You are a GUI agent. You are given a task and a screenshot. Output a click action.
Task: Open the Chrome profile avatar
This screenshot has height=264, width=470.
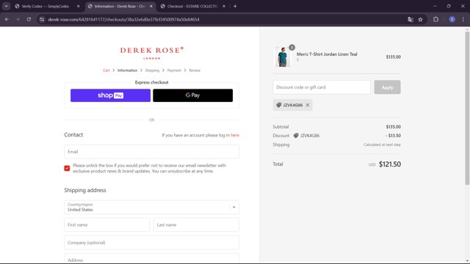pyautogui.click(x=452, y=20)
